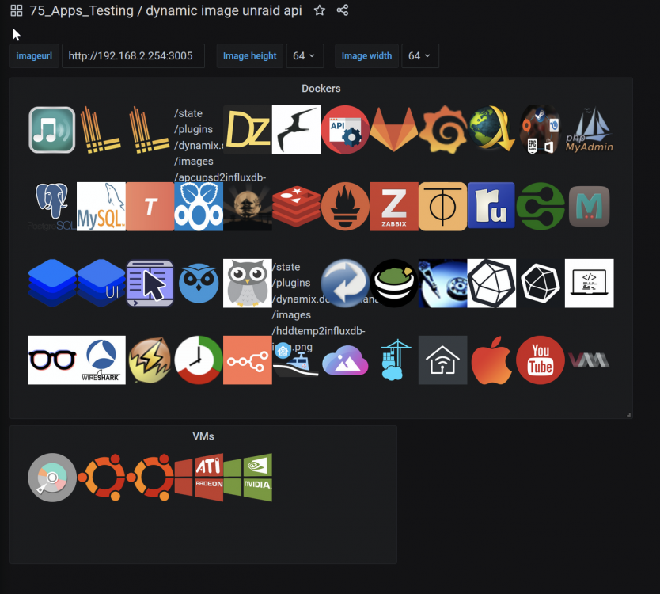Click the black bird on white icon
Image resolution: width=660 pixels, height=594 pixels.
296,130
